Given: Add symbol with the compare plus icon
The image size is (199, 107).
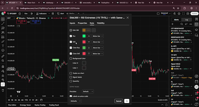Looking at the screenshot, I should coord(20,13).
